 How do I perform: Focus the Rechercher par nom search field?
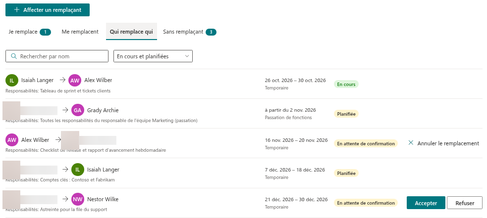pos(57,56)
